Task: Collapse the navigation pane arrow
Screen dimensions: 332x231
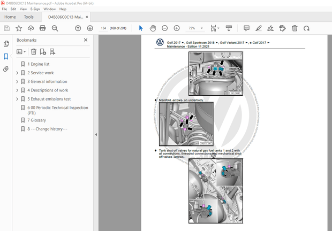Action: [96, 134]
